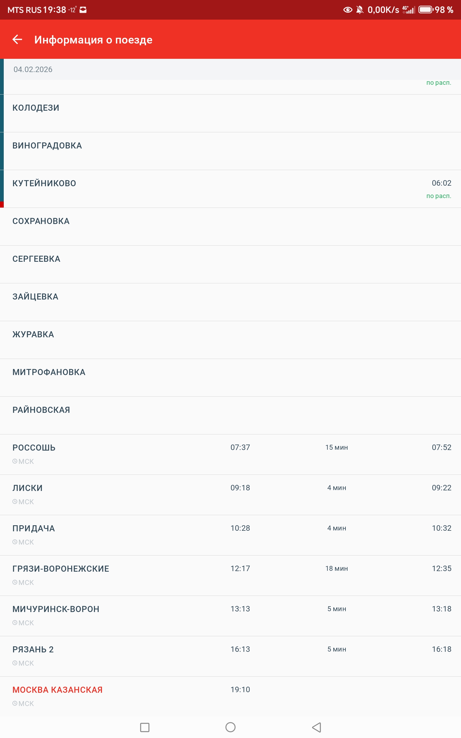Viewport: 461px width, 738px height.
Task: Tap the Мичуринск-Ворон station name
Action: [x=56, y=609]
